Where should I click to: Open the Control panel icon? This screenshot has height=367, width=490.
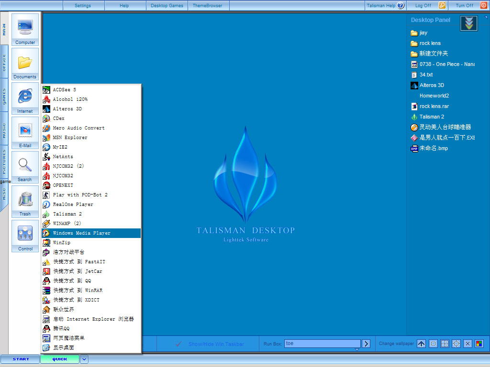tap(25, 236)
